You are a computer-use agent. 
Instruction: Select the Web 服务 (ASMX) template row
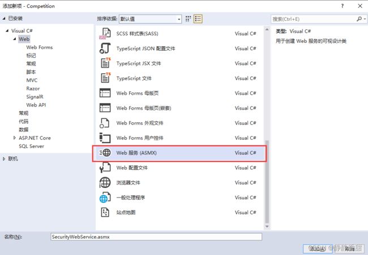[179, 153]
